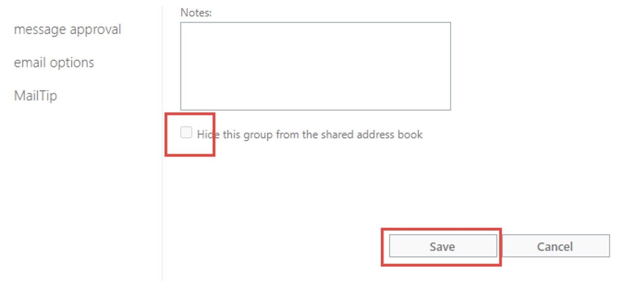Place cursor in the empty Notes box
Viewport: 617px width, 290px height.
click(315, 66)
